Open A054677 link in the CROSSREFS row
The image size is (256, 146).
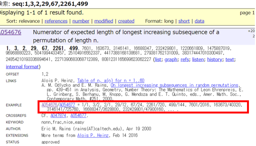(x=79, y=116)
